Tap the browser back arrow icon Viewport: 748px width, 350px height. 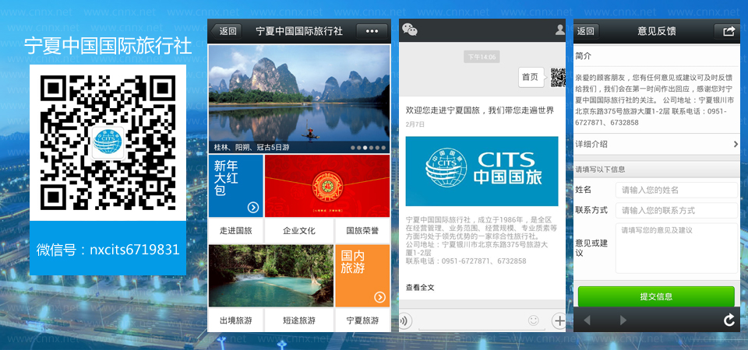(587, 320)
